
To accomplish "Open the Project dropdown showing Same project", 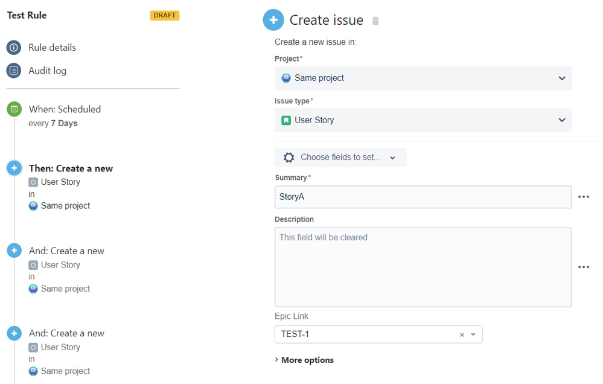I will pos(423,78).
